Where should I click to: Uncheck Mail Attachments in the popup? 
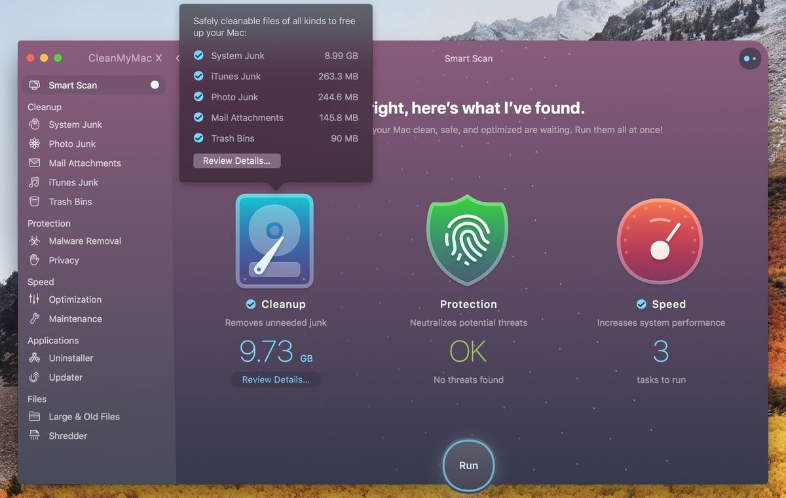coord(198,118)
